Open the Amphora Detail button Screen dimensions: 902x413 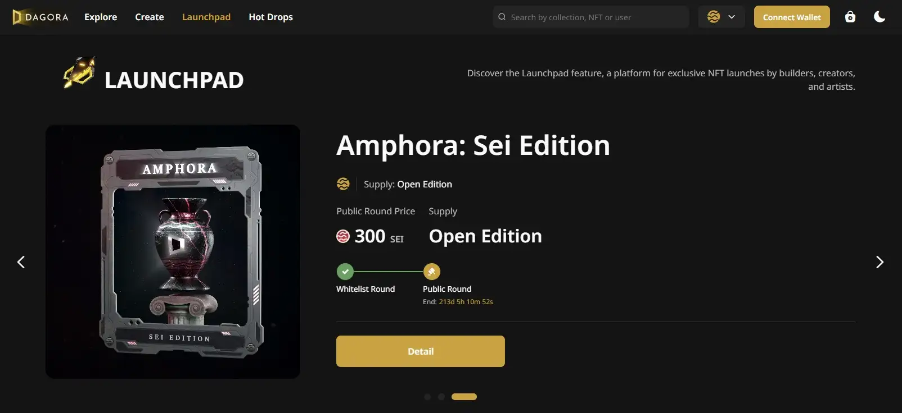coord(421,351)
